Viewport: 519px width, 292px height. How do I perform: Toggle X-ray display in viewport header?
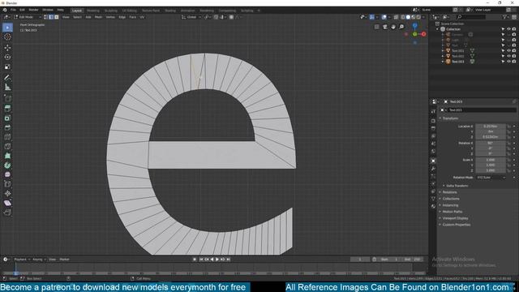pyautogui.click(x=397, y=17)
